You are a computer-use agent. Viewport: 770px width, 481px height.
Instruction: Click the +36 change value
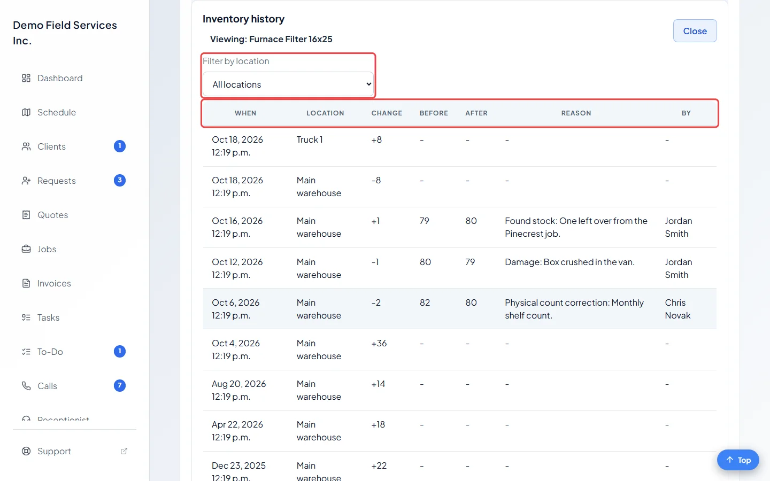tap(379, 343)
